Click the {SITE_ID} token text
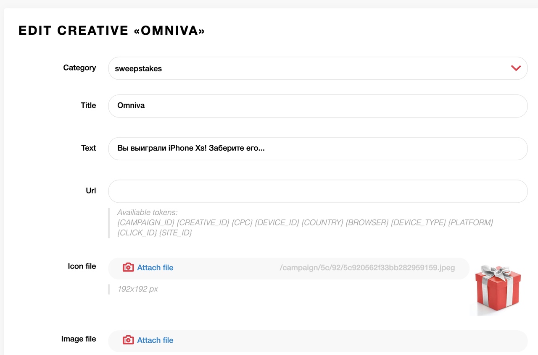 (x=175, y=232)
